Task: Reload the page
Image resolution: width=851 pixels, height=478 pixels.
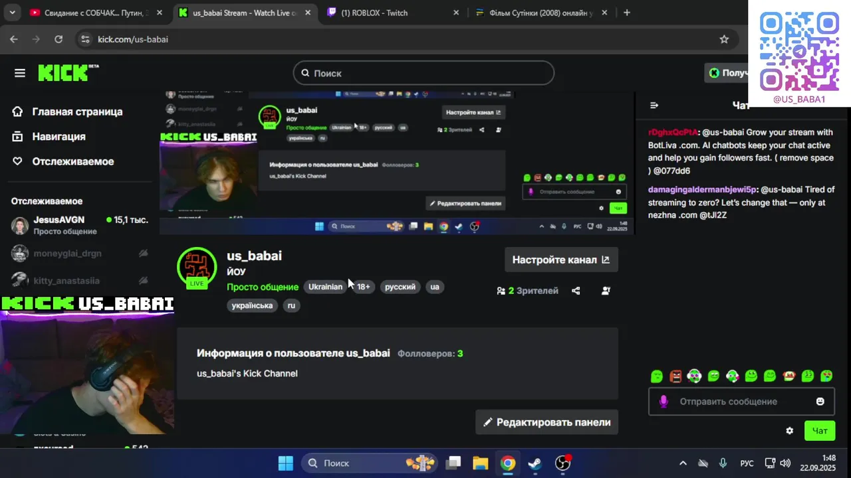Action: coord(59,39)
